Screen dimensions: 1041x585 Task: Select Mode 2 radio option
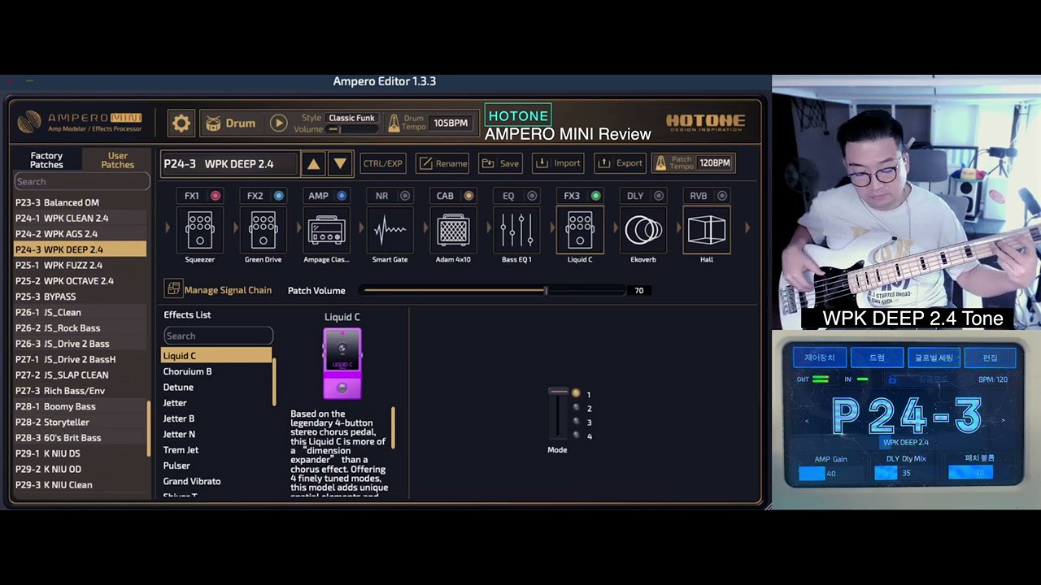pyautogui.click(x=576, y=408)
